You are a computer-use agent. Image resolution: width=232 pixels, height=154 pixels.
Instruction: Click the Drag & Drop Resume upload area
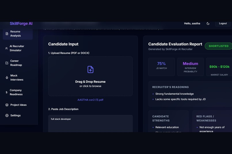(x=90, y=76)
